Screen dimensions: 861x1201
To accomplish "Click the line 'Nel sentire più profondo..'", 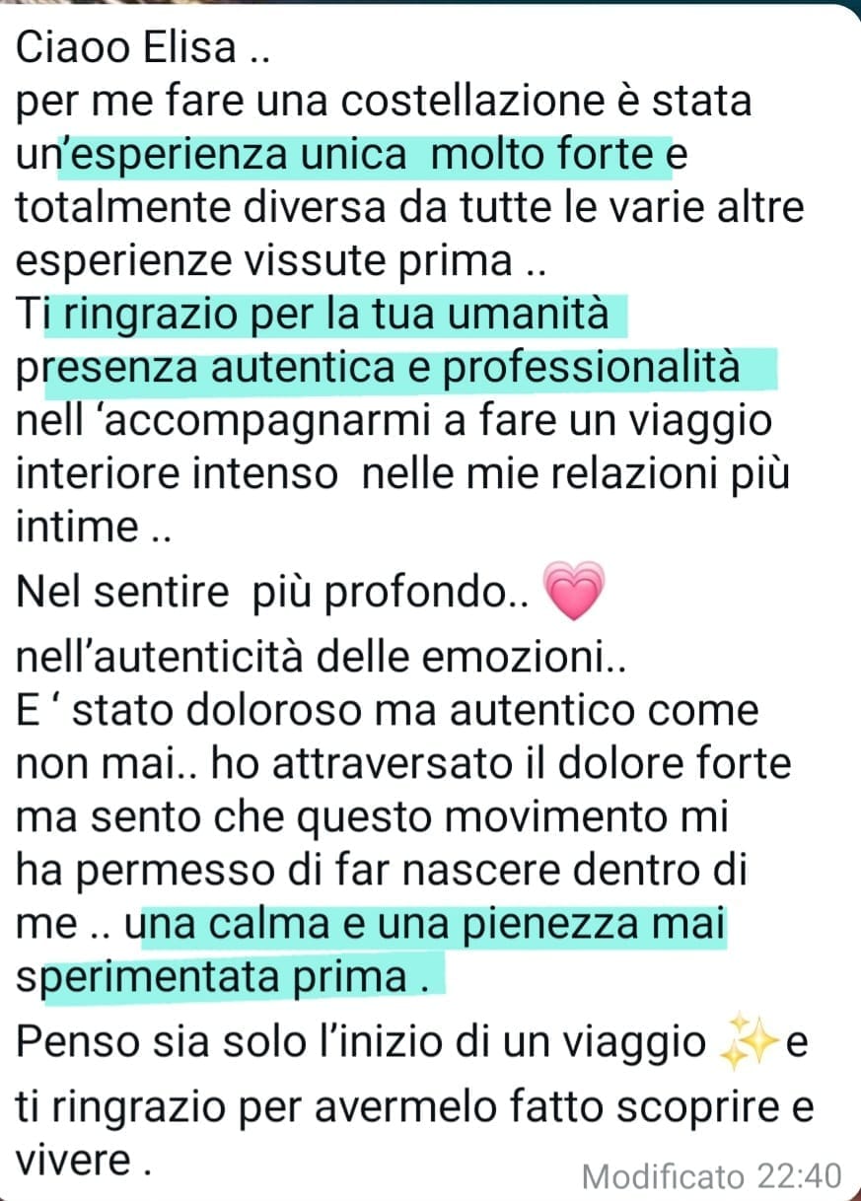I will [x=275, y=595].
